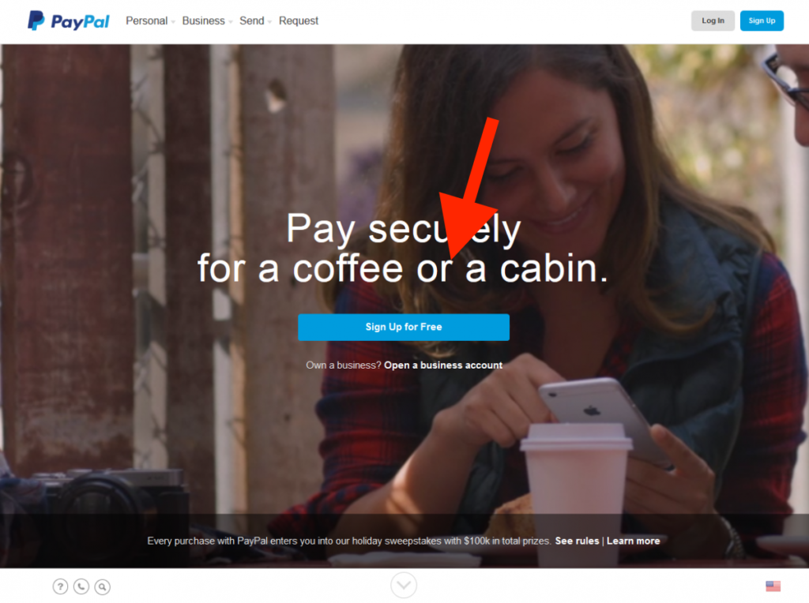Open the Request menu item
Viewport: 809px width, 603px height.
click(298, 21)
